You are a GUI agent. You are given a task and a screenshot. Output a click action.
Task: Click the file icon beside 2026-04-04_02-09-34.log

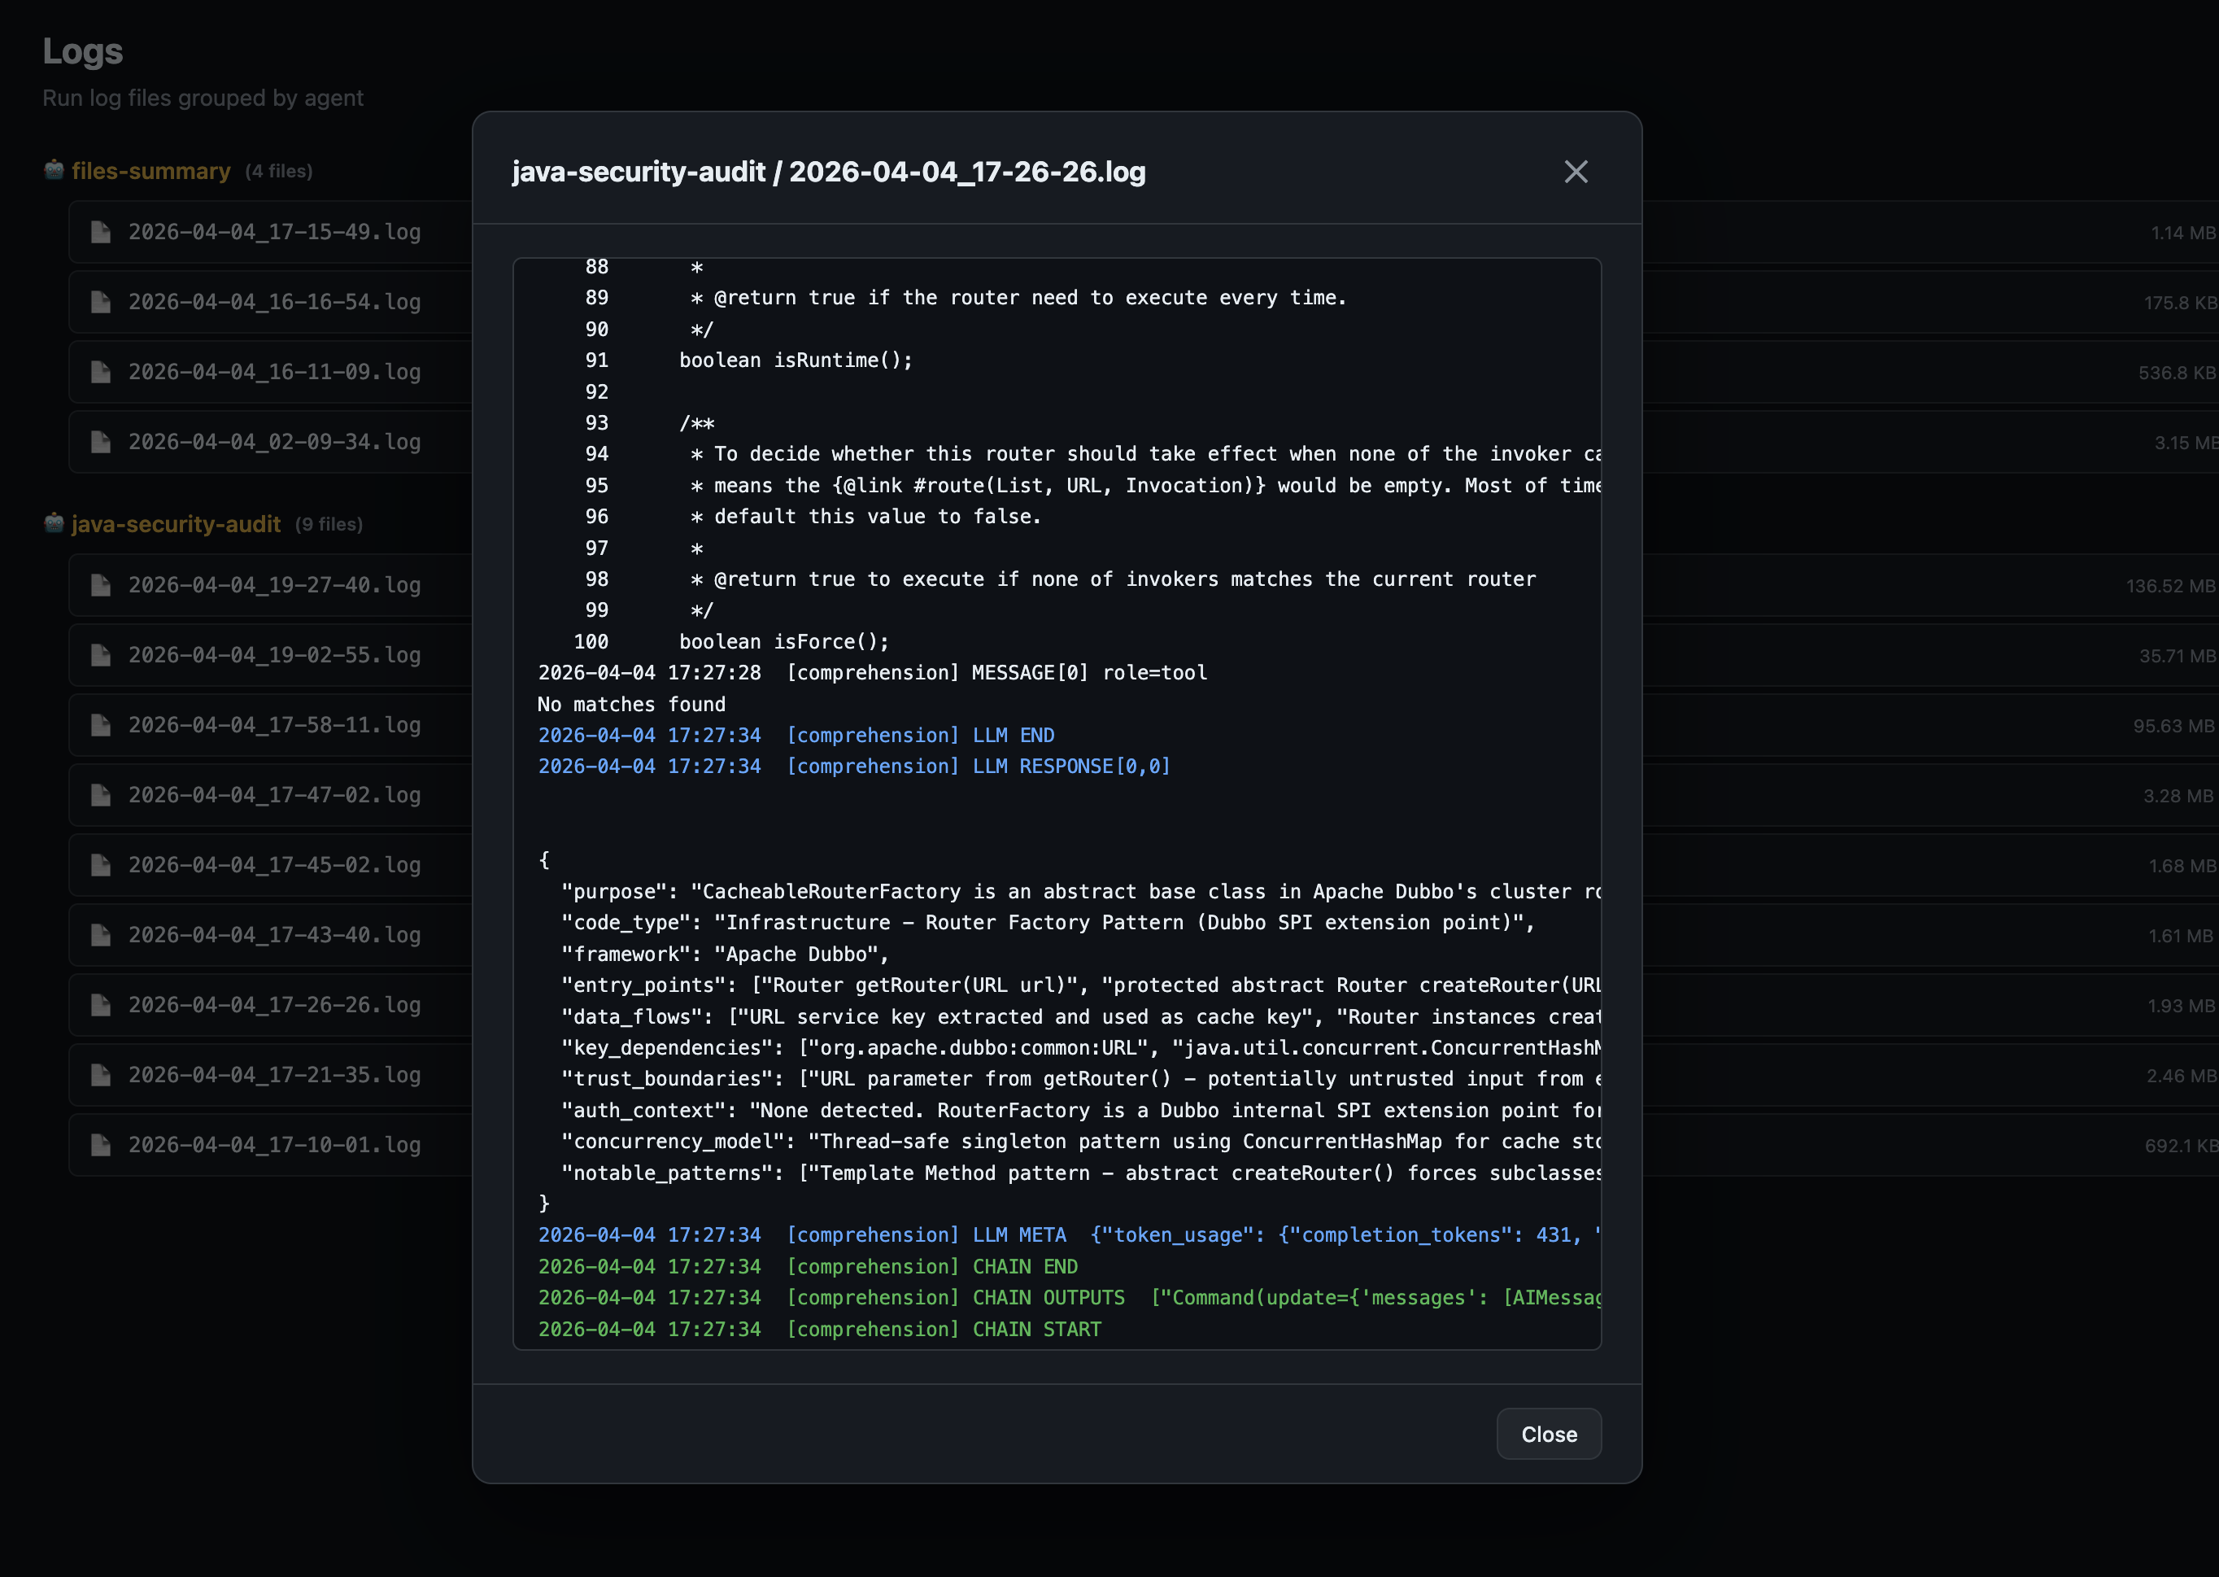click(102, 441)
